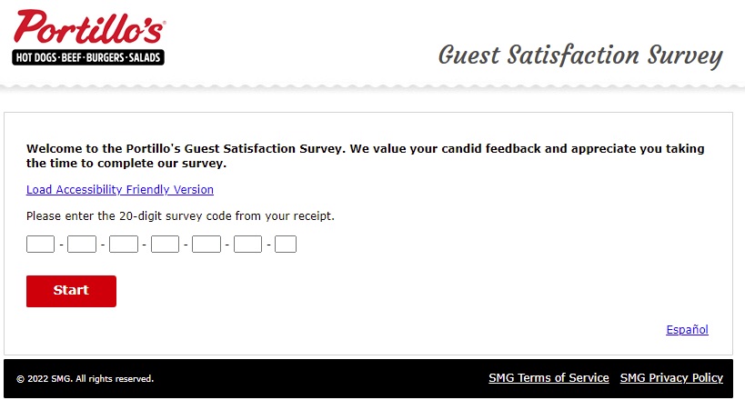Focus the second survey code box
This screenshot has height=410, width=745.
[82, 245]
